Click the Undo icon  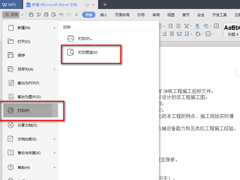click(x=62, y=14)
